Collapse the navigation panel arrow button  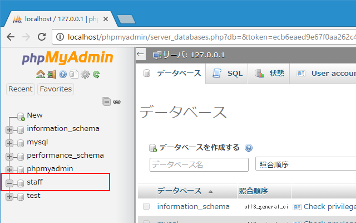tap(141, 54)
